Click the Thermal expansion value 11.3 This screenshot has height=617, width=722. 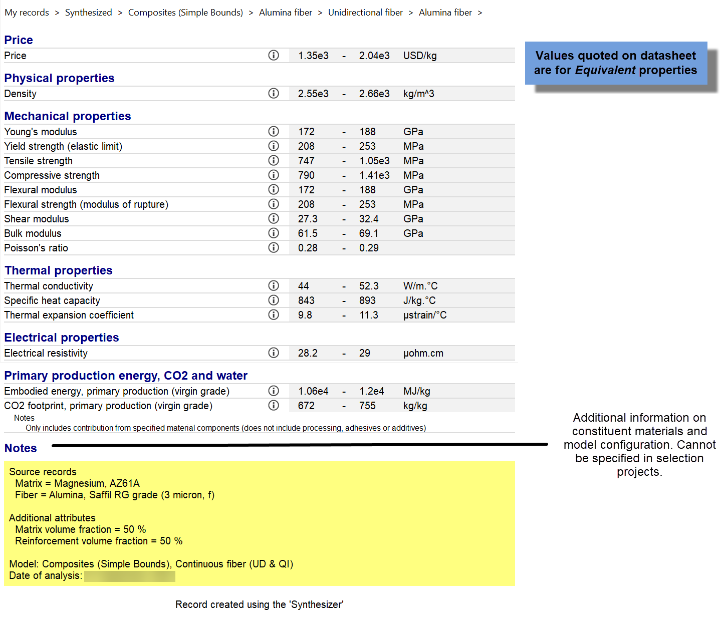pos(369,315)
